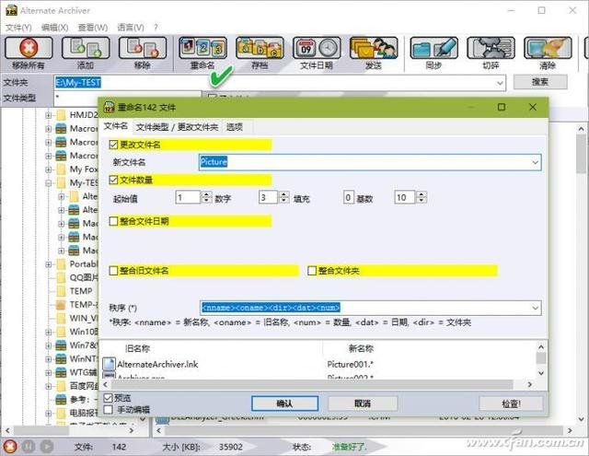Click the 发送 (send) toolbar icon

[374, 48]
